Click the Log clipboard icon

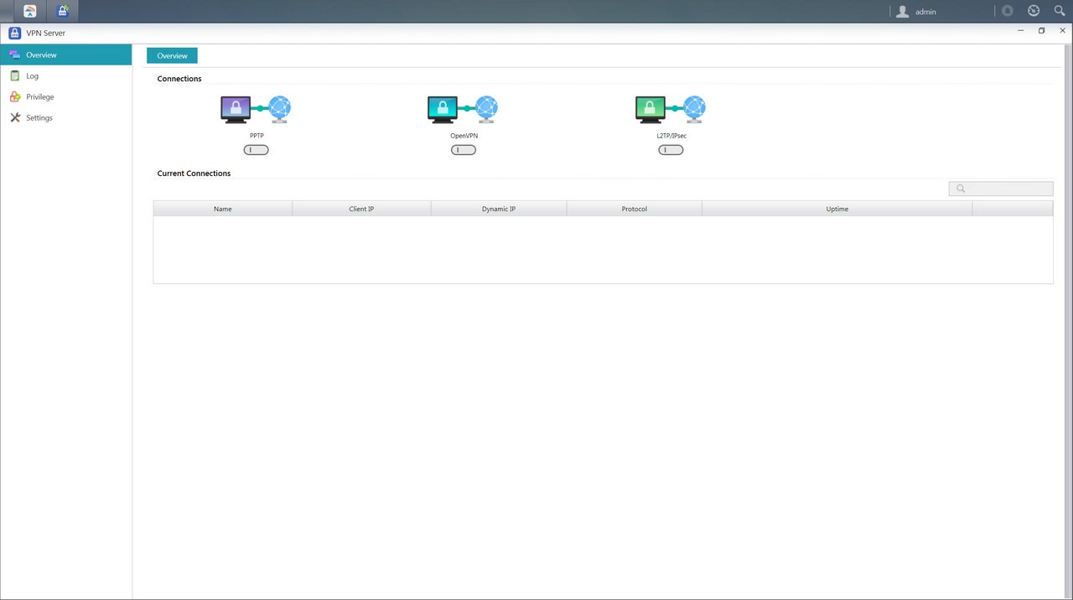tap(15, 75)
